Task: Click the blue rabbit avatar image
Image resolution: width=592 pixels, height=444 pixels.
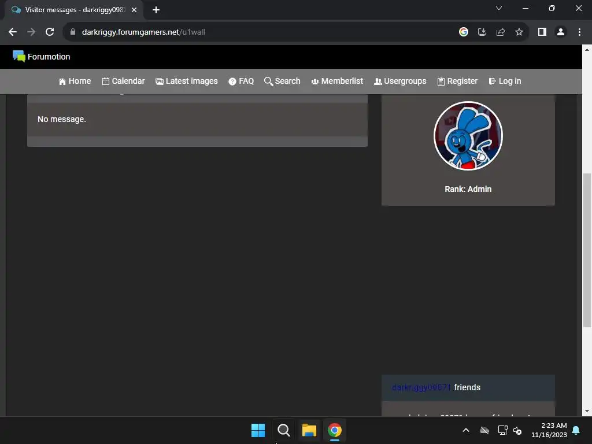Action: [x=468, y=136]
